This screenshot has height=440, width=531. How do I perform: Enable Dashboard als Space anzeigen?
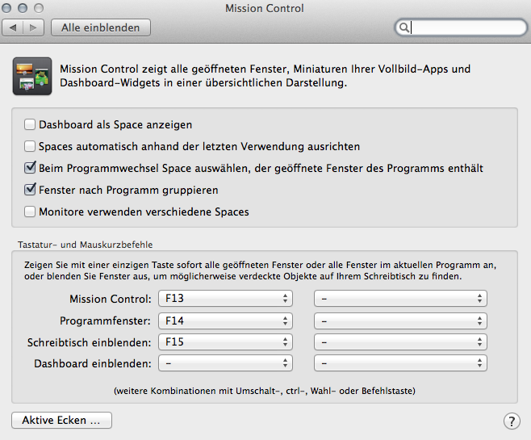click(x=30, y=124)
